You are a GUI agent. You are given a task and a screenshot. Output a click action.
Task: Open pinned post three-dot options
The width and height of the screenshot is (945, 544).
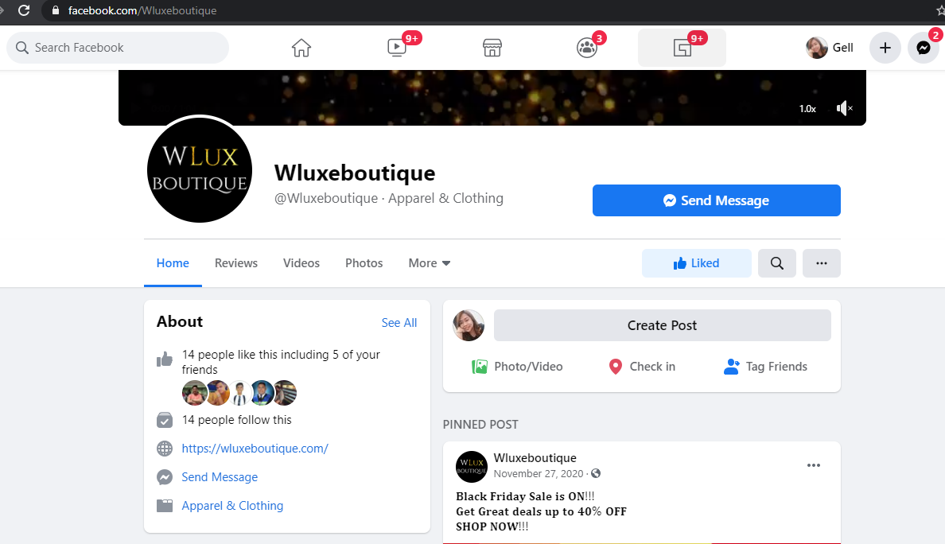pyautogui.click(x=814, y=465)
